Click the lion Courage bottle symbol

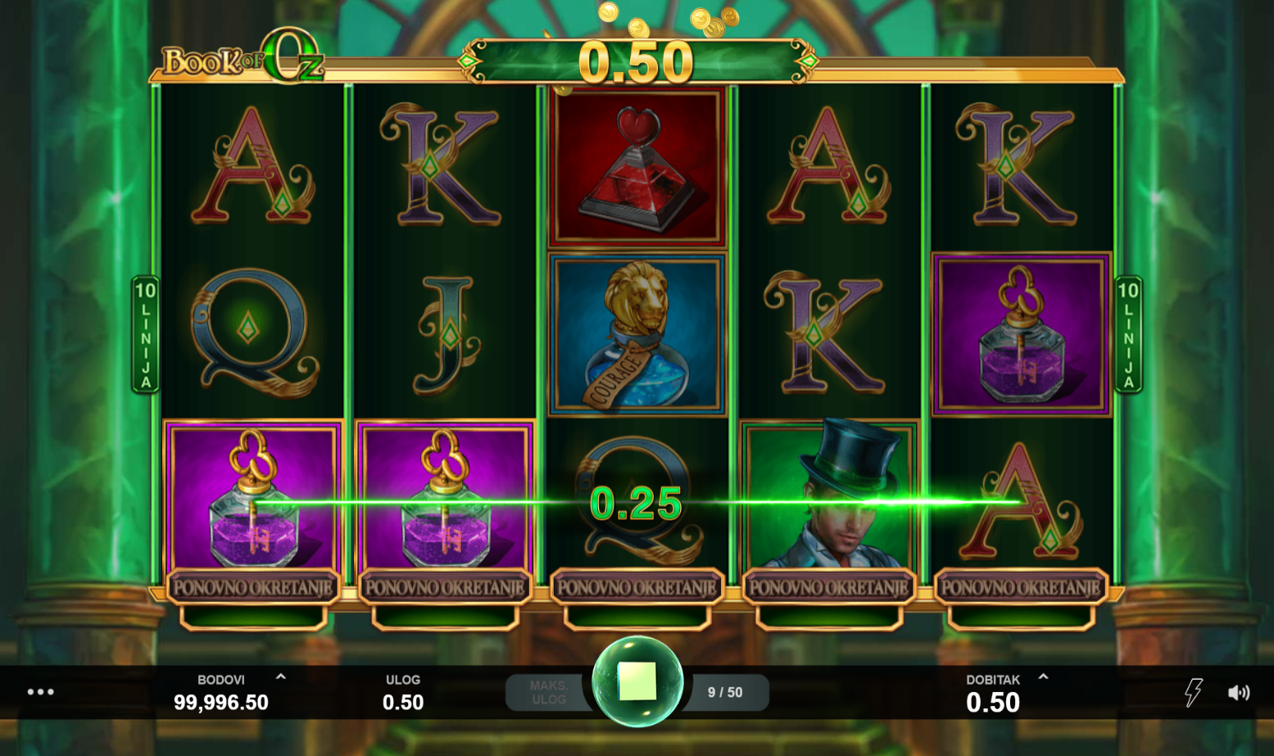click(x=637, y=334)
